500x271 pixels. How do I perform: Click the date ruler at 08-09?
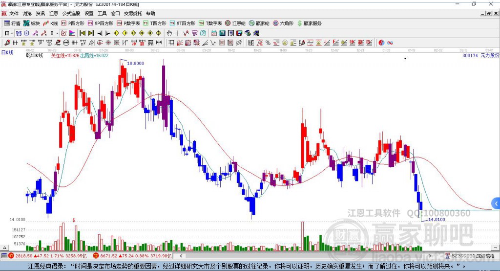click(129, 50)
